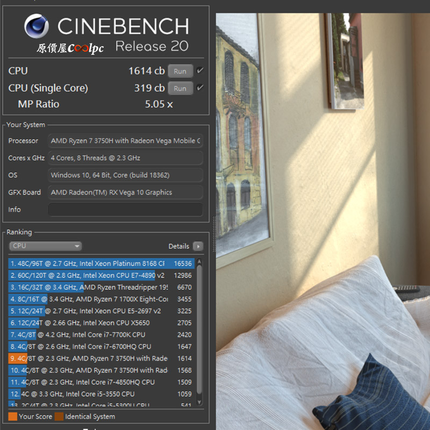430x430 pixels.
Task: Open the CPU ranking type dropdown
Action: click(46, 246)
